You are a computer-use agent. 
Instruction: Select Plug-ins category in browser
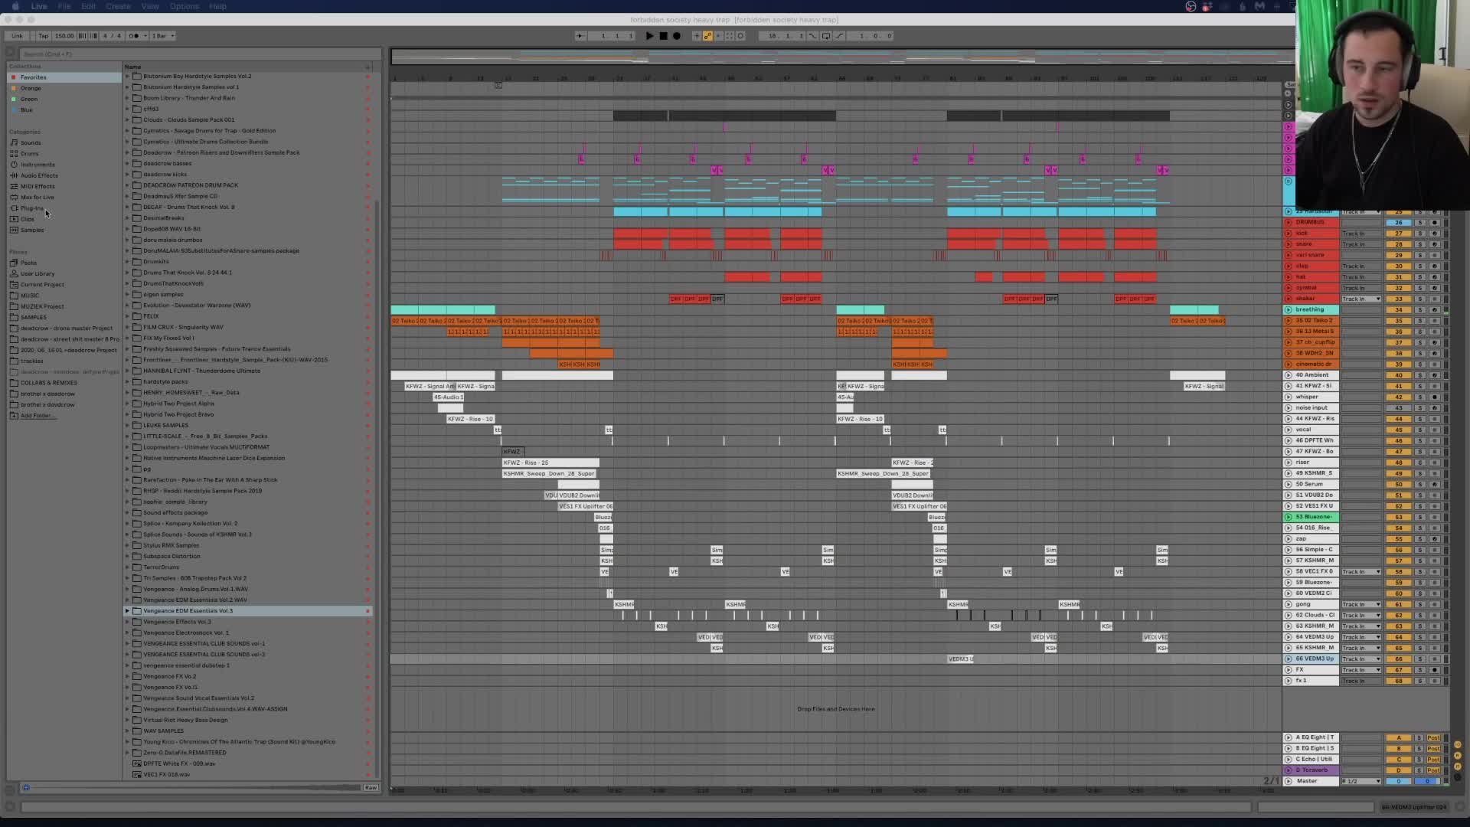[x=31, y=208]
